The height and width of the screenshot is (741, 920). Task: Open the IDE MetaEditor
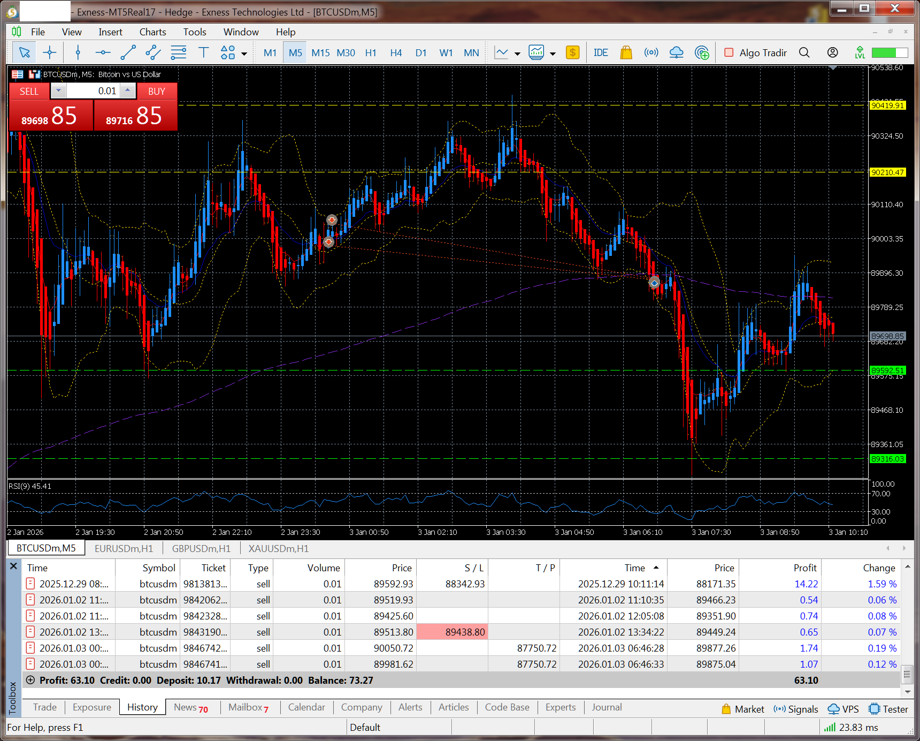(x=601, y=52)
